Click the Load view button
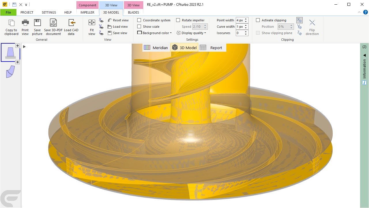Screen dimensions: 369x208 click(x=118, y=27)
